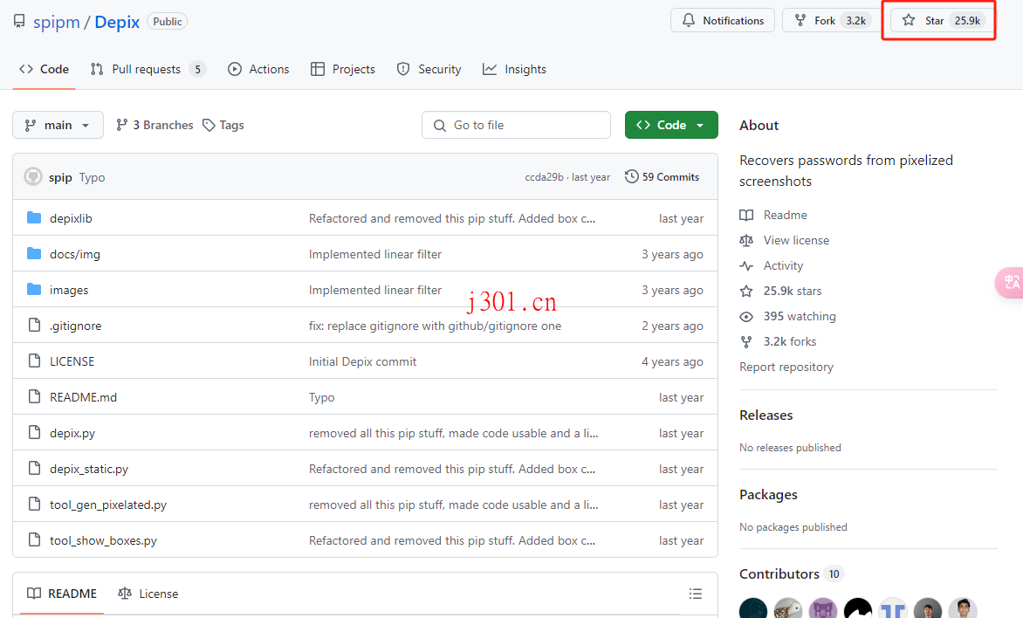This screenshot has width=1023, height=618.
Task: Open the .gitignore file
Action: click(75, 326)
